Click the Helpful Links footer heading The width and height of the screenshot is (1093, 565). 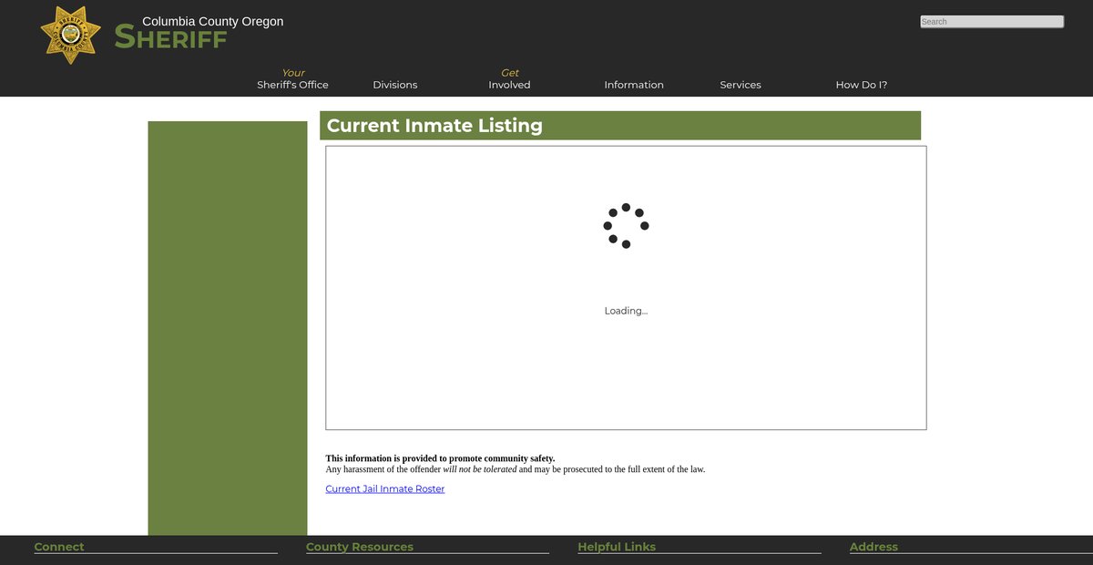[617, 547]
